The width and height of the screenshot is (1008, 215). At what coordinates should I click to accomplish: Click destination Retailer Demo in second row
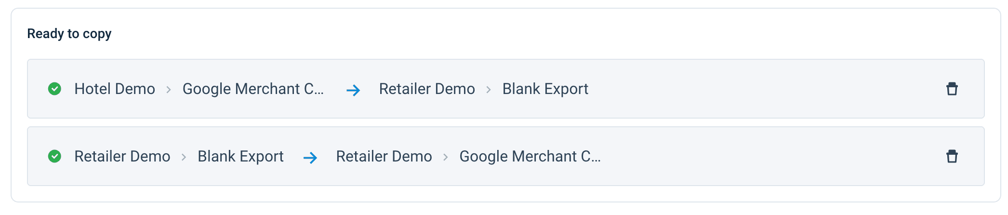(384, 156)
